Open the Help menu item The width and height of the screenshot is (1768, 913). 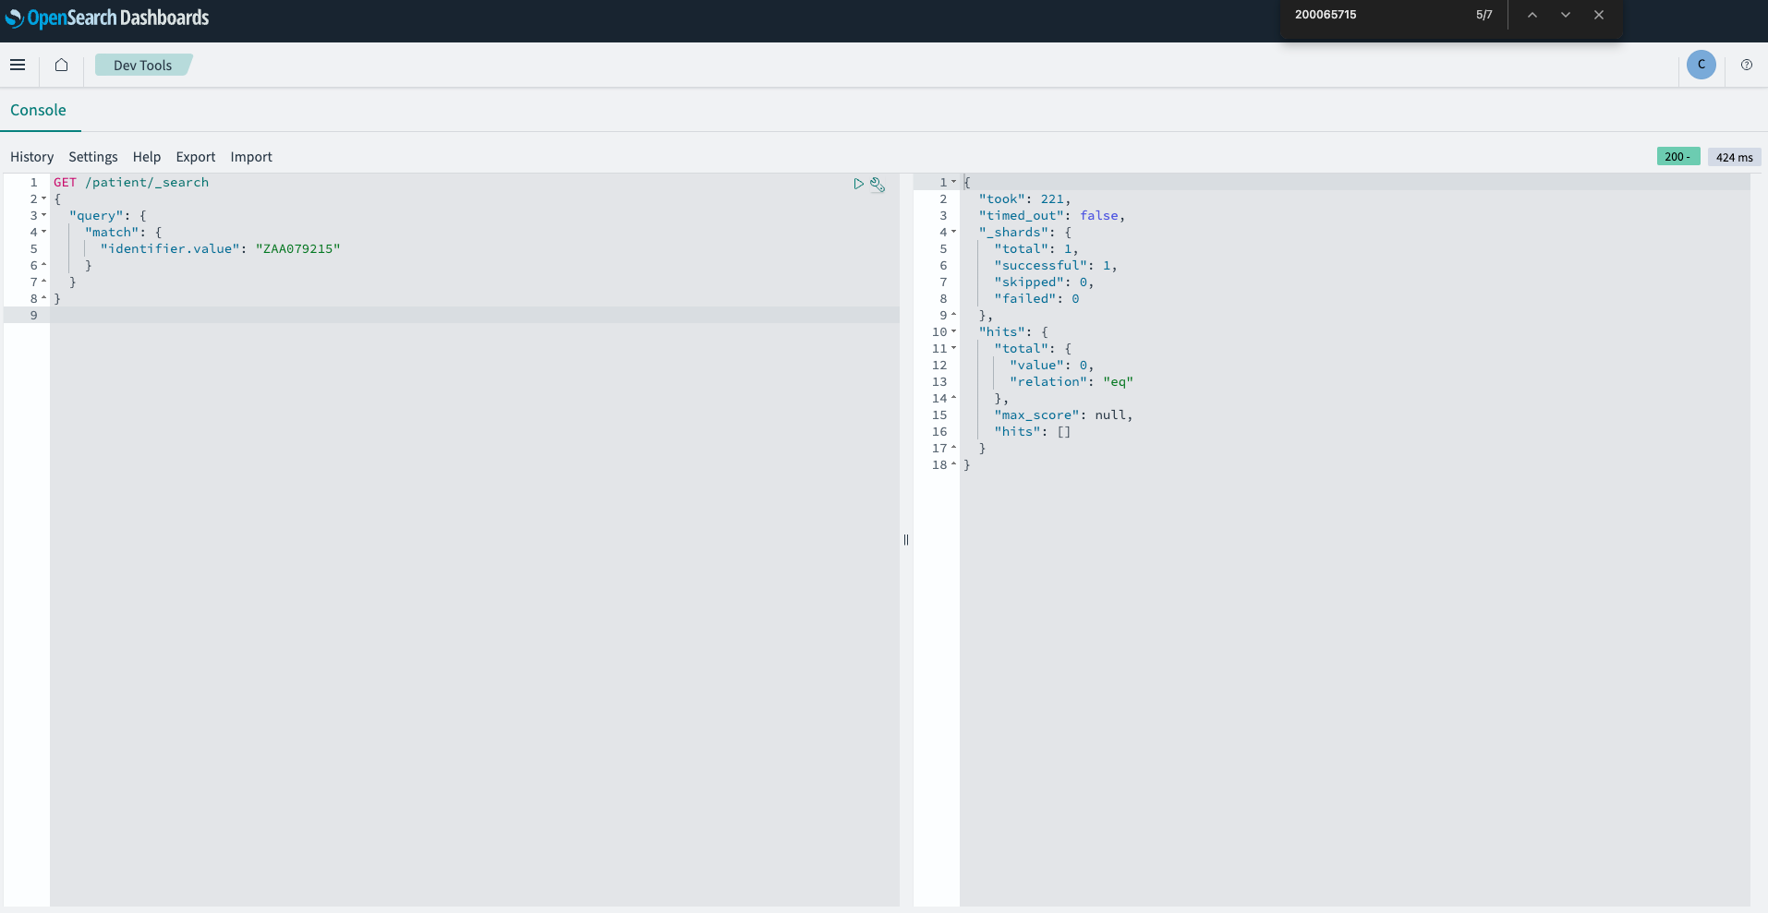point(147,157)
